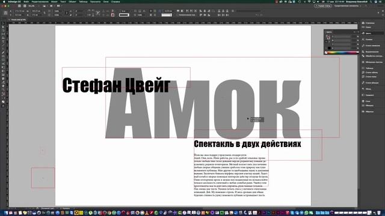The height and width of the screenshot is (216, 385).
Task: Open the Color panel flyout menu
Action: click(358, 32)
